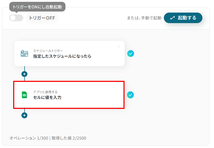Click the checkmark badge beside schedule trigger
The width and height of the screenshot is (214, 148).
[130, 54]
